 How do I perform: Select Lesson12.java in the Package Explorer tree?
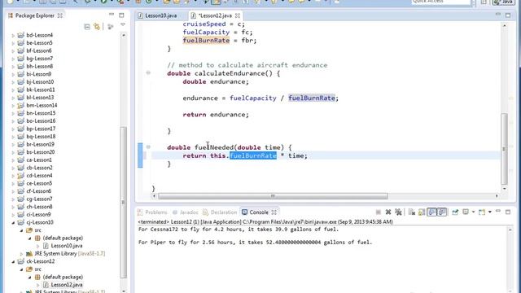(x=67, y=285)
